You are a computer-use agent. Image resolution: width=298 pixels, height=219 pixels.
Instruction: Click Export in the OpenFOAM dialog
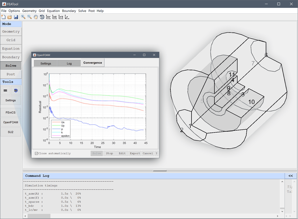(135, 154)
